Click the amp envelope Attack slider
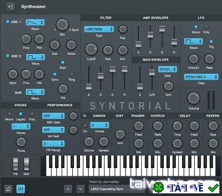The width and height of the screenshot is (222, 196). click(139, 44)
